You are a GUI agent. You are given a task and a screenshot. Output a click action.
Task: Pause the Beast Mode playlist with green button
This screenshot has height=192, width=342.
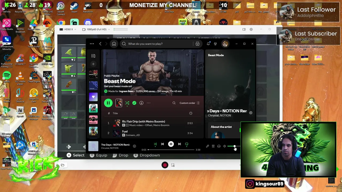click(x=108, y=103)
